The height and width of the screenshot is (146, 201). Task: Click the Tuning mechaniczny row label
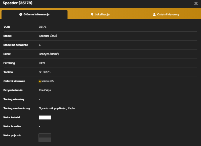pyautogui.click(x=17, y=108)
